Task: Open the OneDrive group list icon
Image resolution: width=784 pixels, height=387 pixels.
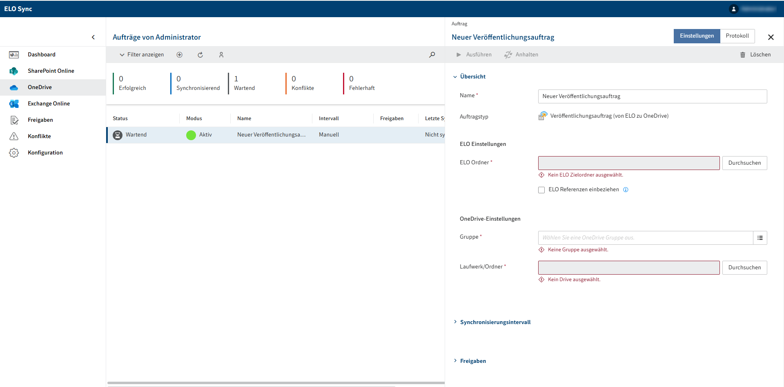Action: tap(760, 238)
